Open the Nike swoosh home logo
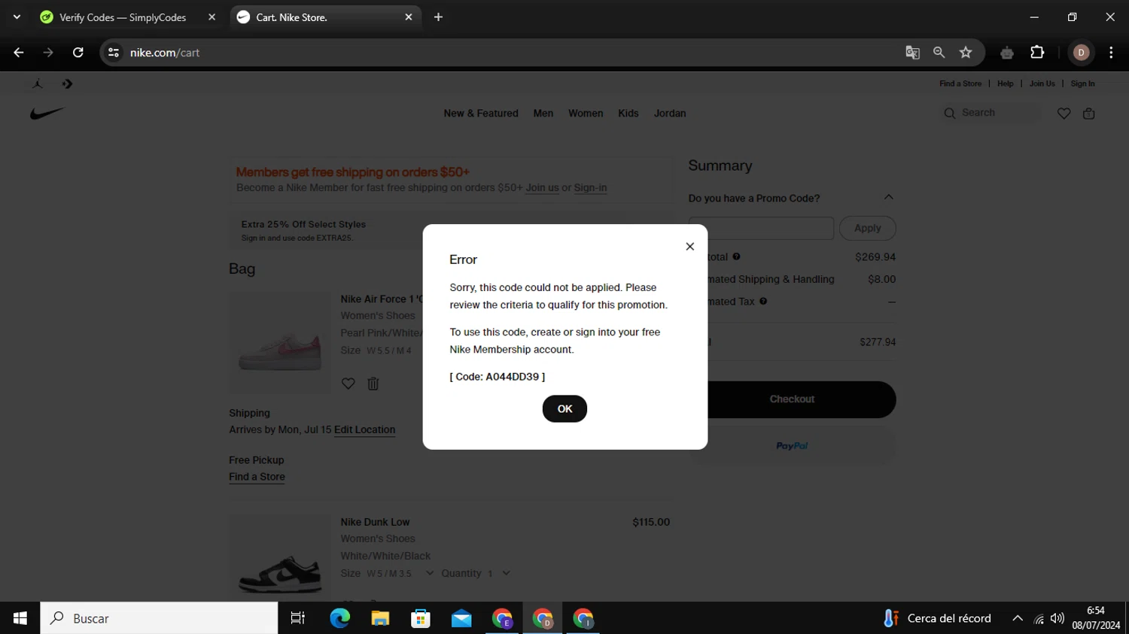This screenshot has height=634, width=1129. tap(47, 114)
